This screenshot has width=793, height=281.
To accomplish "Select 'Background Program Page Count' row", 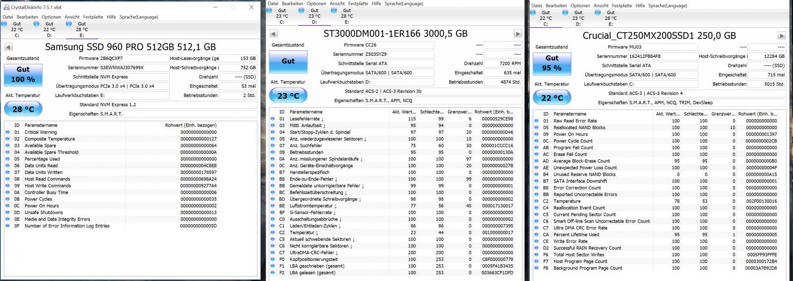I will [657, 268].
